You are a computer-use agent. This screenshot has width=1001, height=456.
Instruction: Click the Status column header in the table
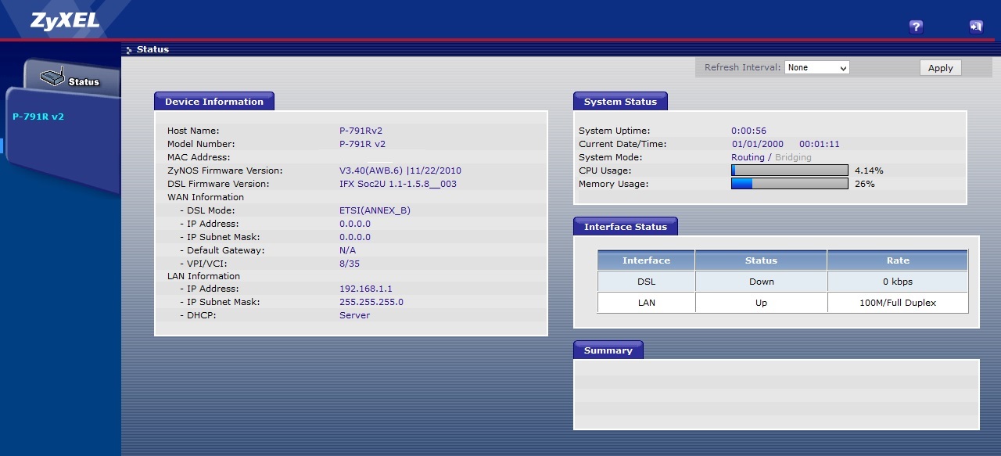coord(761,260)
